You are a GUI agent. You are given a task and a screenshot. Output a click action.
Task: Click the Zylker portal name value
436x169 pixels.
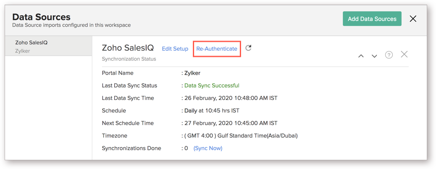coord(192,73)
